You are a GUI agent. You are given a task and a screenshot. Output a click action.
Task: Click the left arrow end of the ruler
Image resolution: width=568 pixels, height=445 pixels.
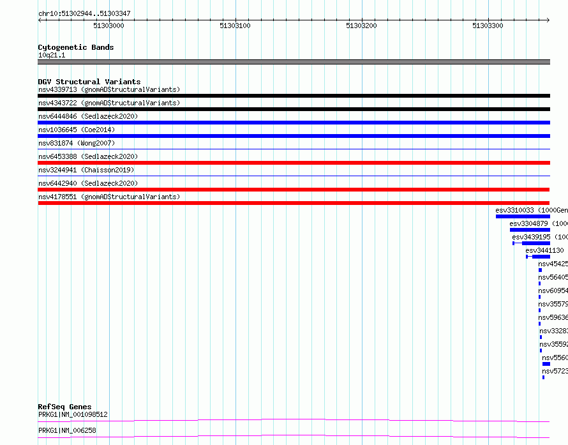coord(40,20)
